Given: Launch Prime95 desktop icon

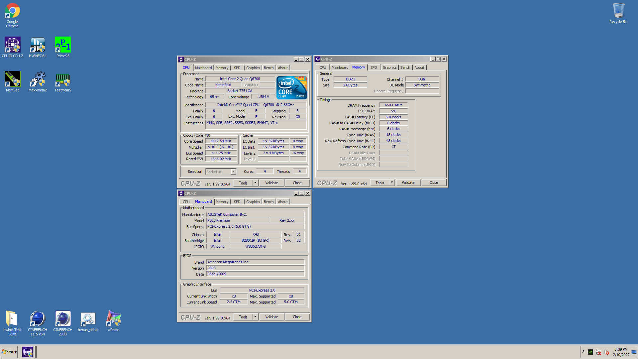Looking at the screenshot, I should (63, 47).
